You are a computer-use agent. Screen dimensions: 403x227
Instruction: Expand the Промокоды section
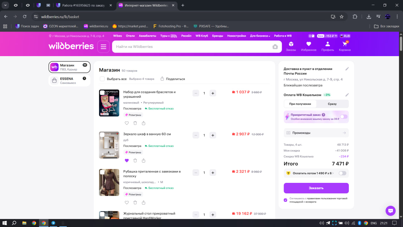(316, 133)
